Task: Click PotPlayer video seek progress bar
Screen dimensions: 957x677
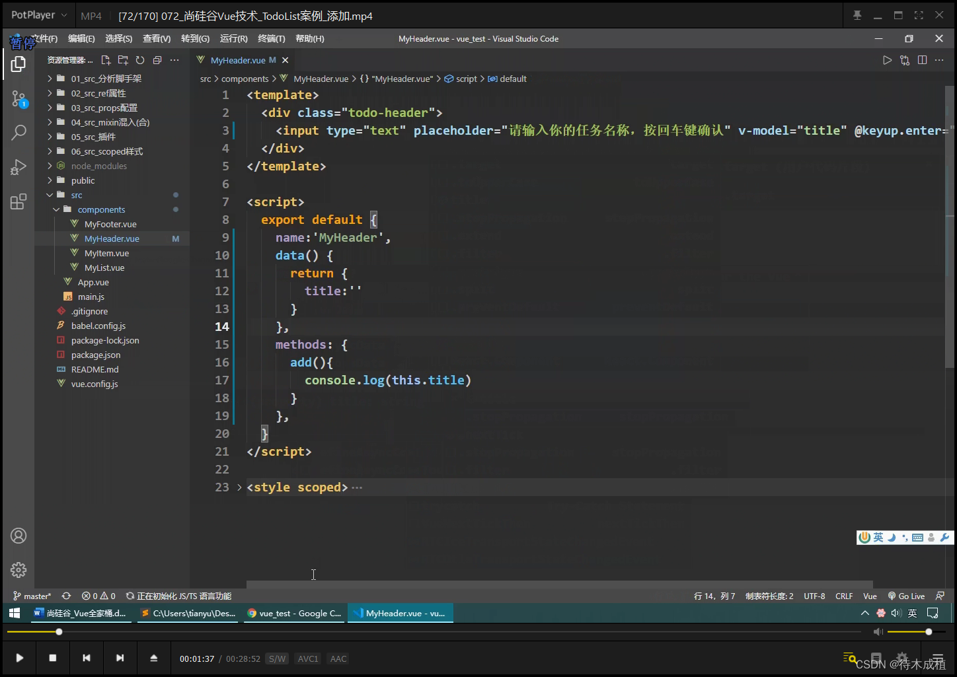Action: 434,632
